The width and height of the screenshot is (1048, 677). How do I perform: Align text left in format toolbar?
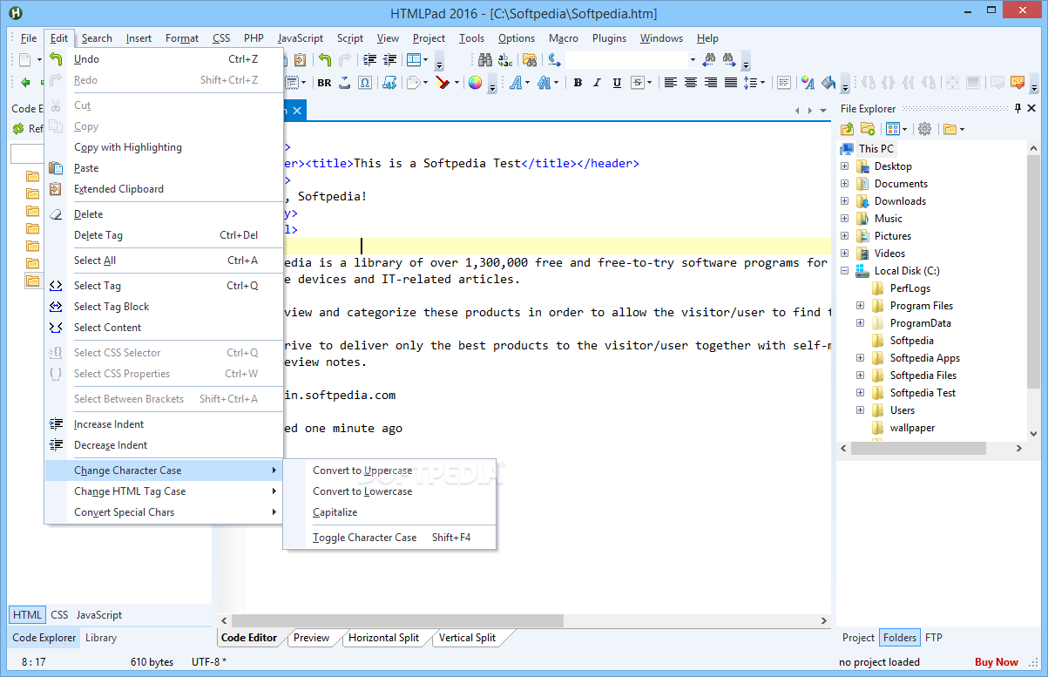click(x=671, y=83)
